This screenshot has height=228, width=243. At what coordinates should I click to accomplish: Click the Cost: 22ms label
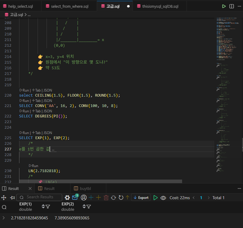pyautogui.click(x=180, y=198)
